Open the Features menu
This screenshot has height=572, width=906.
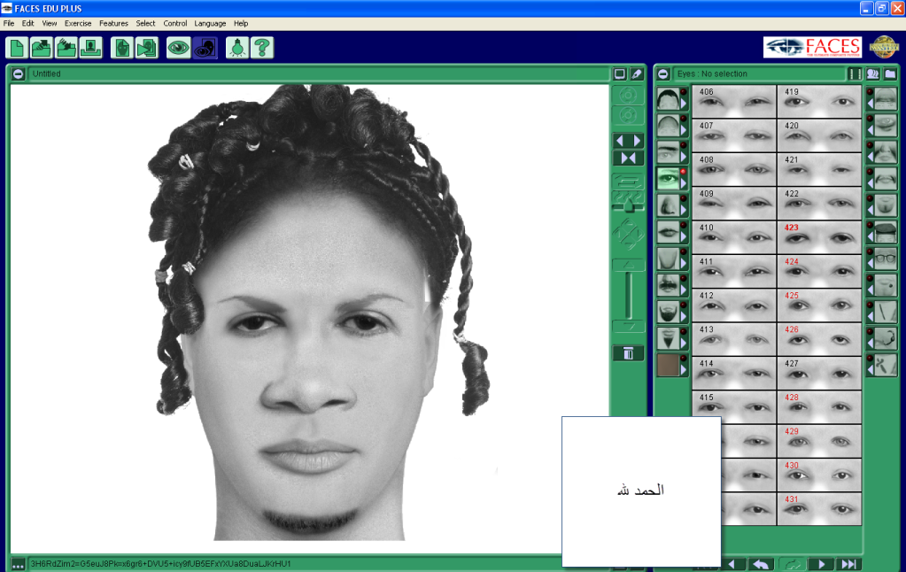point(113,24)
